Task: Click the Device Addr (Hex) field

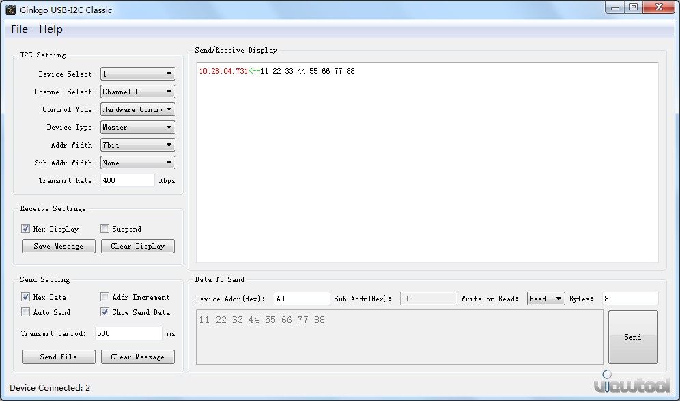Action: 302,299
